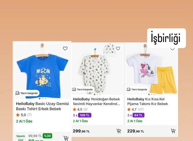Open the yellow shorts pajama set image
Screen dimensions: 193x141
pyautogui.click(x=152, y=69)
